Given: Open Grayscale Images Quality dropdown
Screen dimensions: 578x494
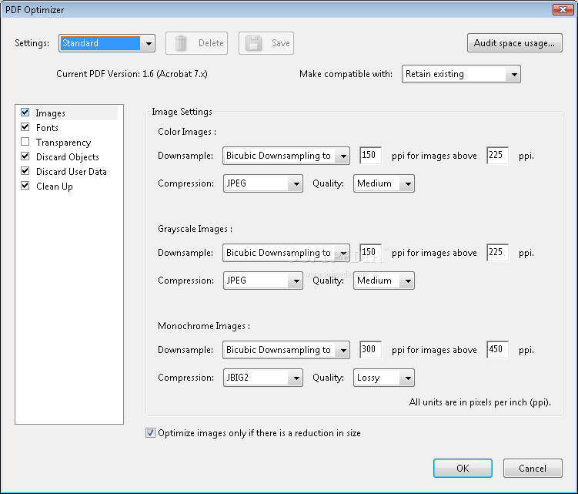Looking at the screenshot, I should coord(384,281).
